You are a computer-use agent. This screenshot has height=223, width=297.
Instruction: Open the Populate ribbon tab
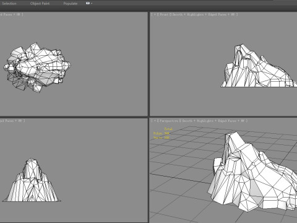[71, 4]
